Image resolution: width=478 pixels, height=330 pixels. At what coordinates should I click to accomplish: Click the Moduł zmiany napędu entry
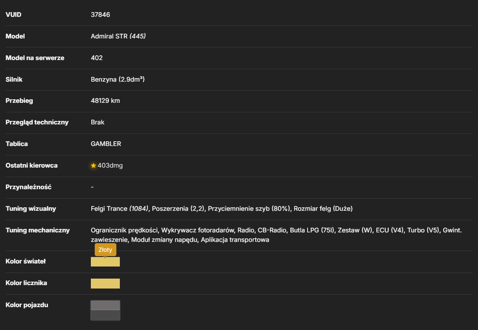164,240
